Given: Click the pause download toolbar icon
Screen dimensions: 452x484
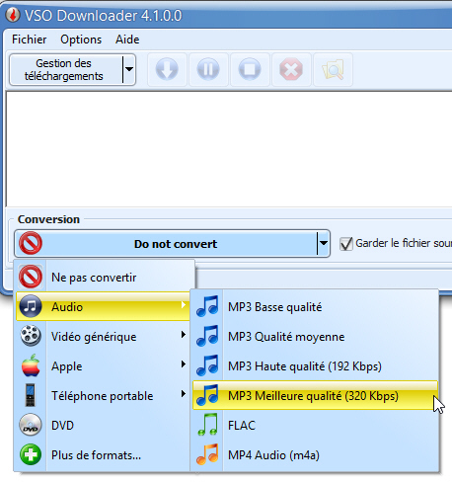Looking at the screenshot, I should (208, 69).
